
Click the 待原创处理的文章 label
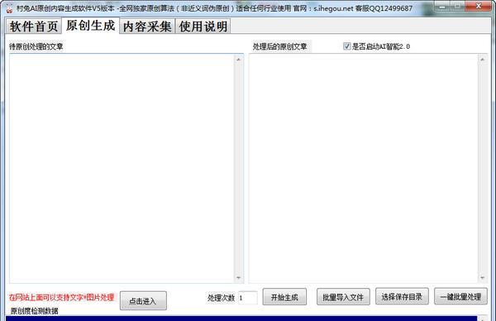[x=36, y=46]
